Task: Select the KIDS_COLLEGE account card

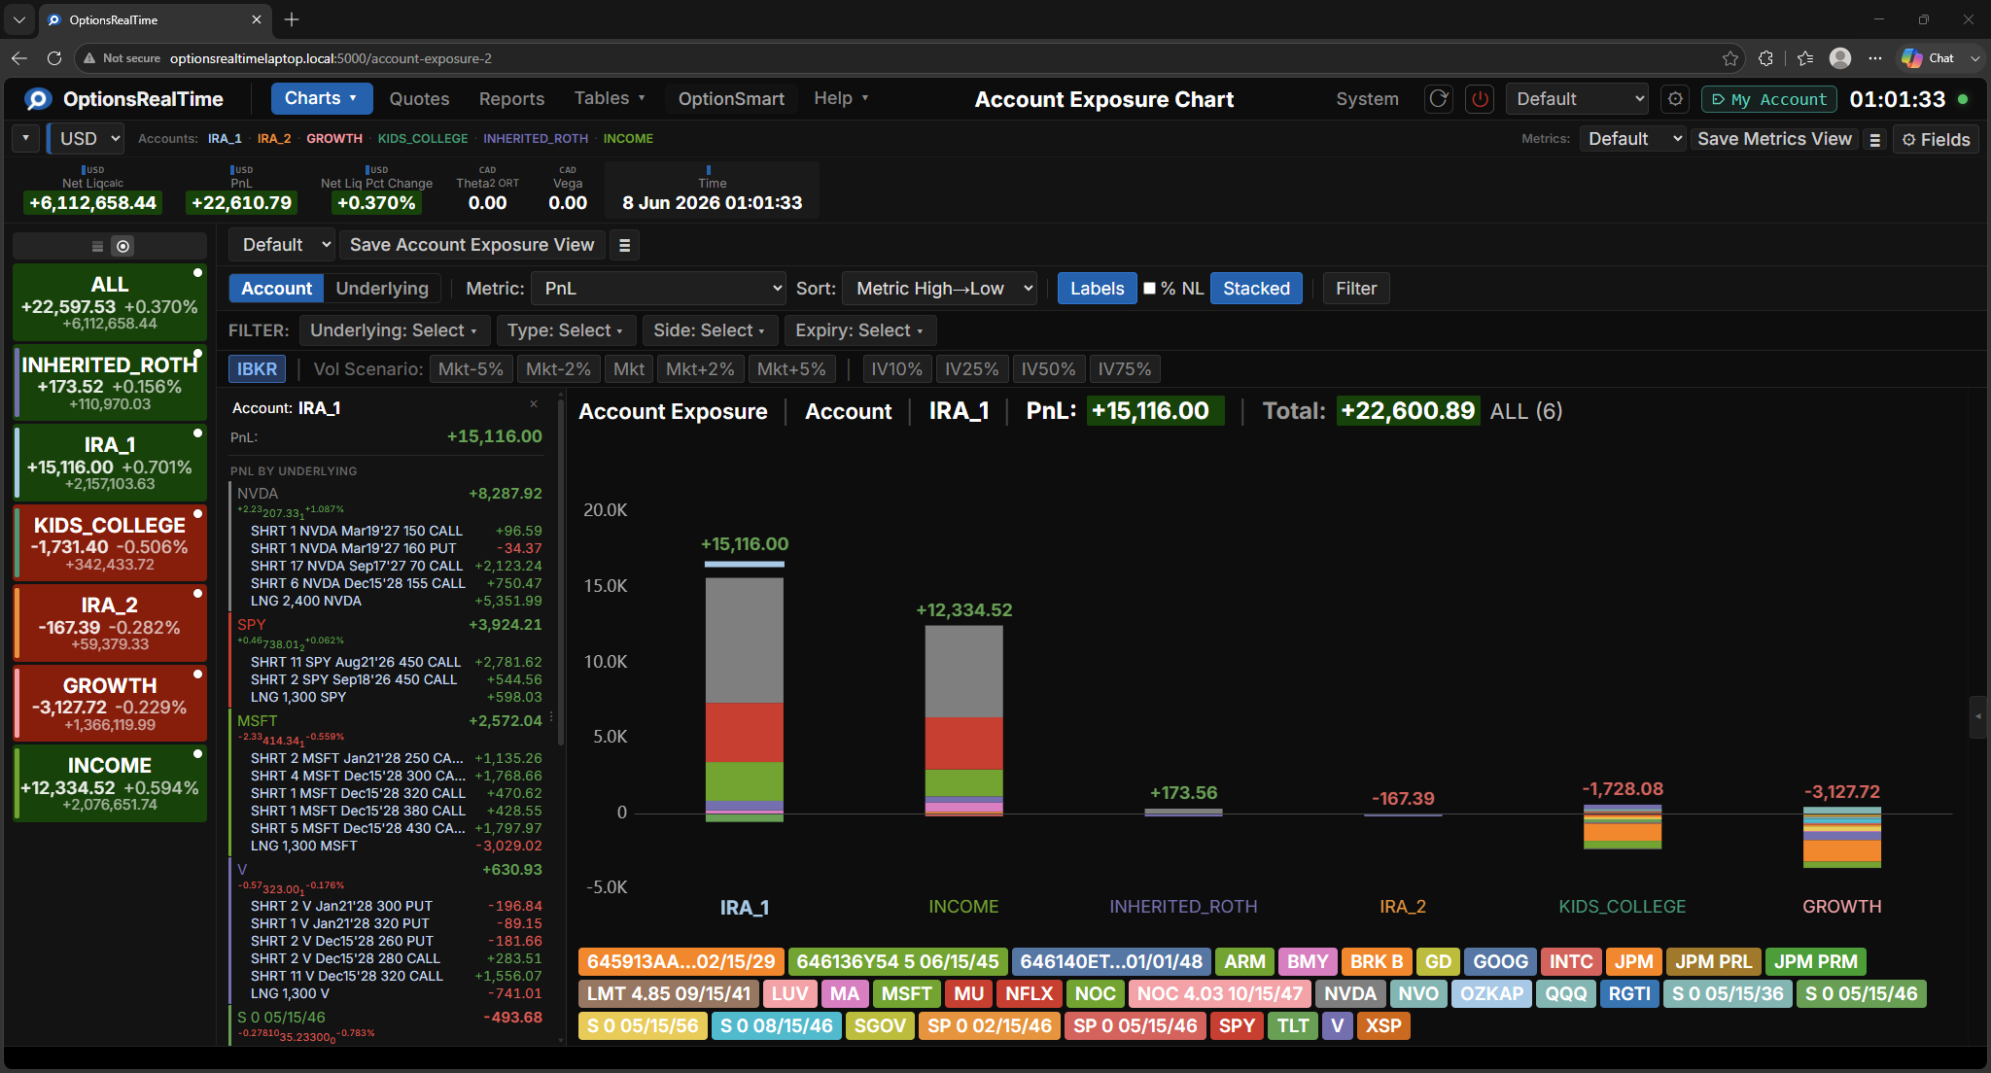Action: pos(110,543)
